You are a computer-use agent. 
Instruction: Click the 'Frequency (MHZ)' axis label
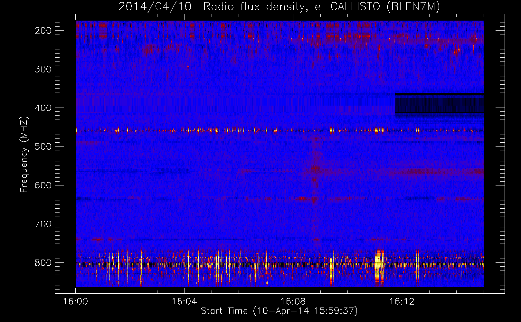[24, 154]
